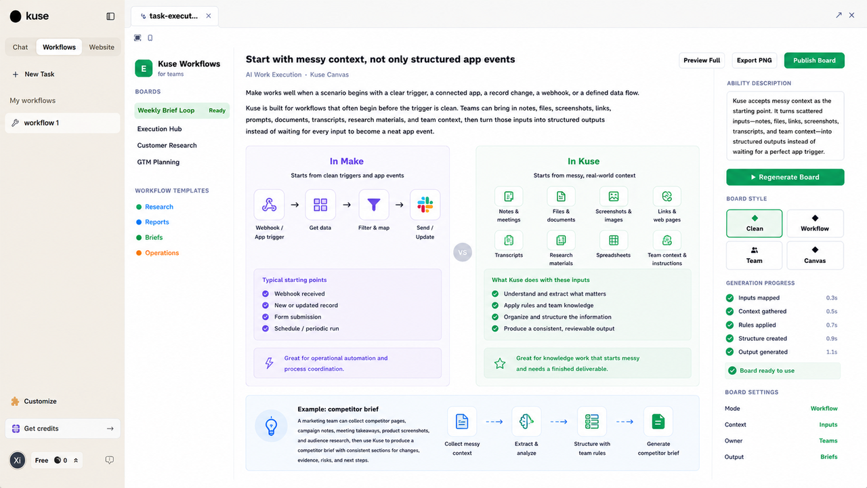
Task: Open the Execution Hub board
Action: [x=159, y=129]
